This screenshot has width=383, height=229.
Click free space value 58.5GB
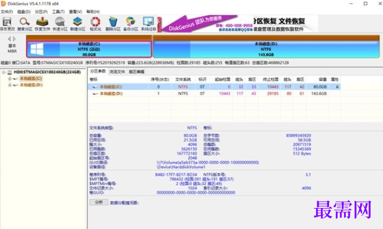[304, 140]
